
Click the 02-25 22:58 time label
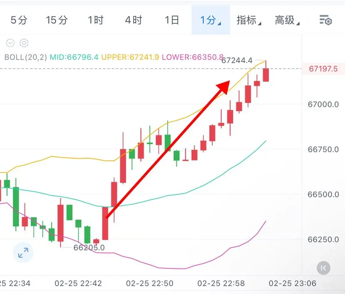pos(221,283)
